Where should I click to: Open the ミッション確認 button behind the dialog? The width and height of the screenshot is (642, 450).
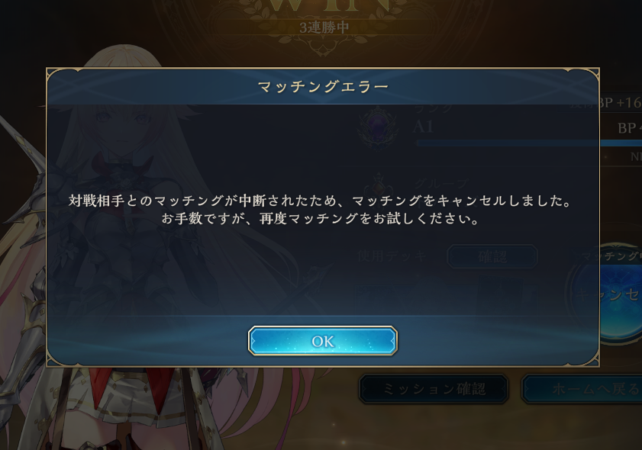coord(434,389)
